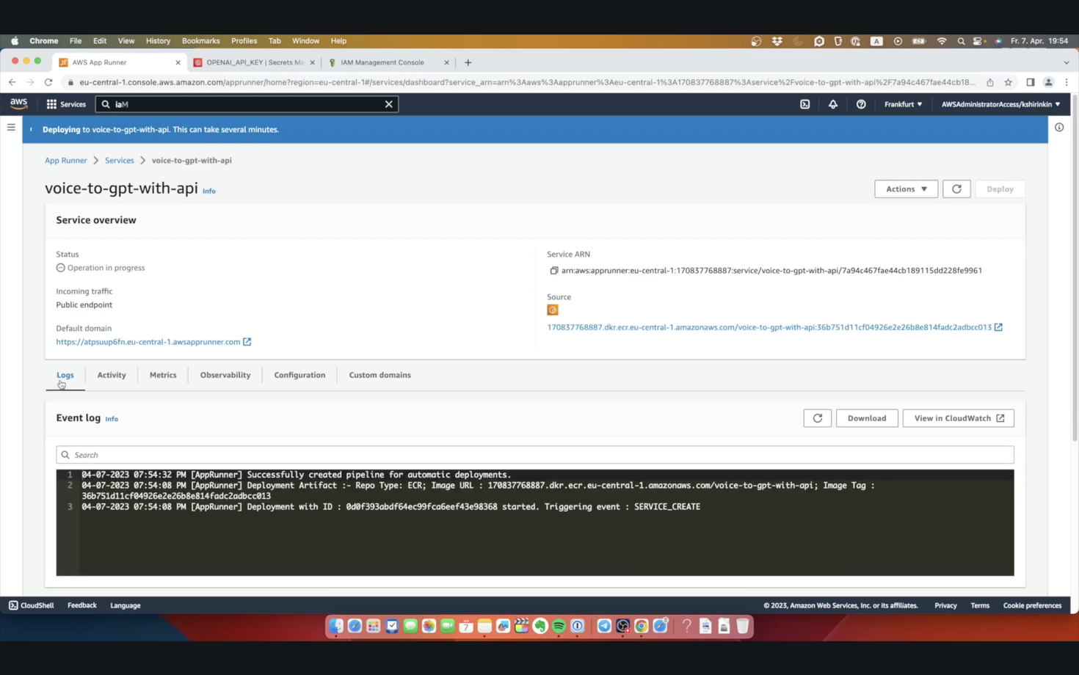
Task: Share the page from the address bar
Action: 990,82
